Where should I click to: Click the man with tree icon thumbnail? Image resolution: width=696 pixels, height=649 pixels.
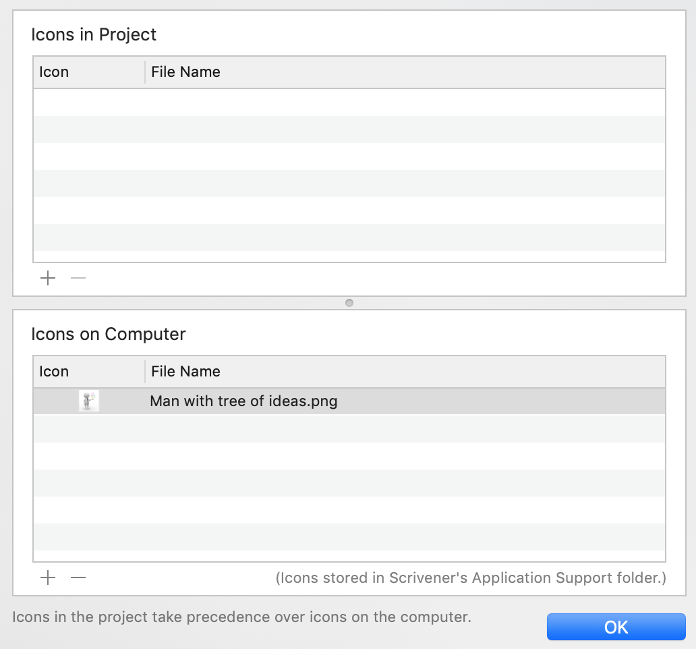tap(89, 401)
